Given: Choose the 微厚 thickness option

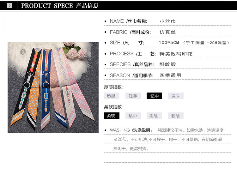Looking at the screenshot, I should (x=176, y=96).
